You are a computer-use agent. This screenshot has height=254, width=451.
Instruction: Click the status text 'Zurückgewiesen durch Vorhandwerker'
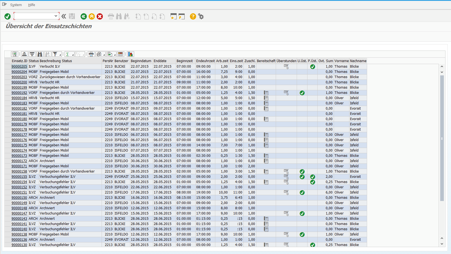[x=70, y=77]
